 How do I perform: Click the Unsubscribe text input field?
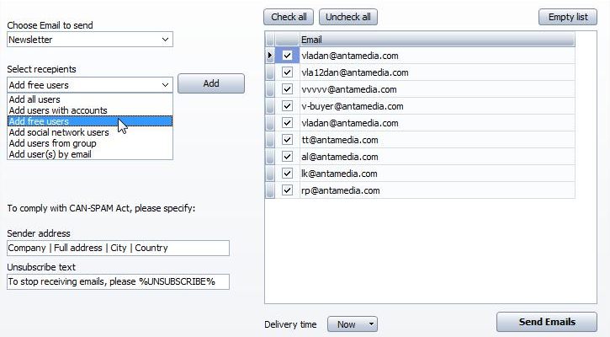118,281
